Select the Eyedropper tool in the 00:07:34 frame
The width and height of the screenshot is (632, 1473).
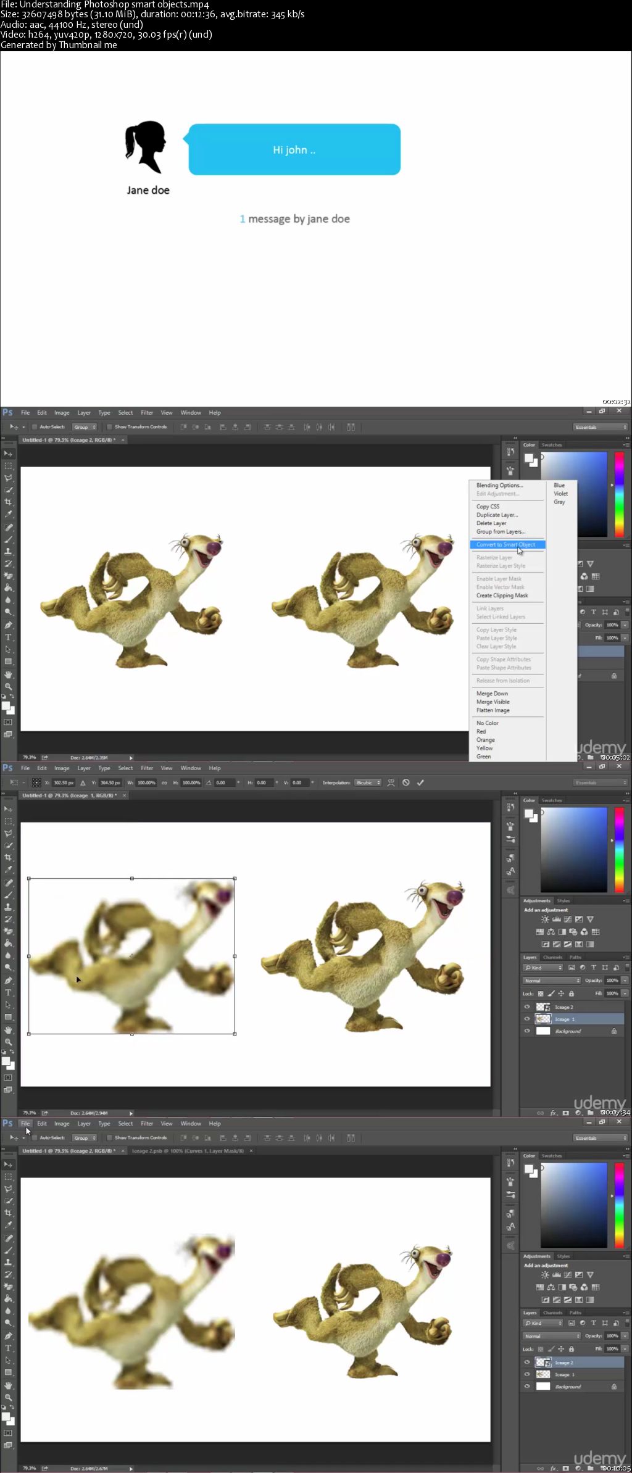9,869
